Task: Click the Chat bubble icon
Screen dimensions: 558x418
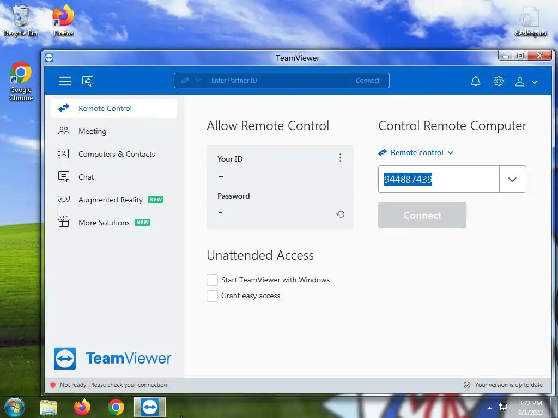Action: (x=64, y=176)
